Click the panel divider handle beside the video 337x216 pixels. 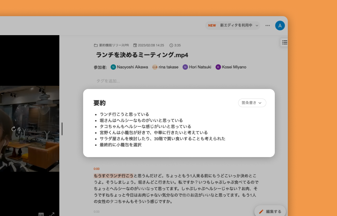(x=62, y=129)
